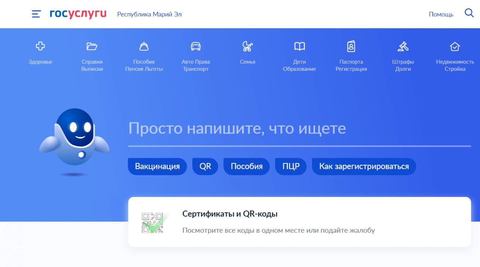Open the Здоровье health cross icon
Image resolution: width=480 pixels, height=267 pixels.
40,46
